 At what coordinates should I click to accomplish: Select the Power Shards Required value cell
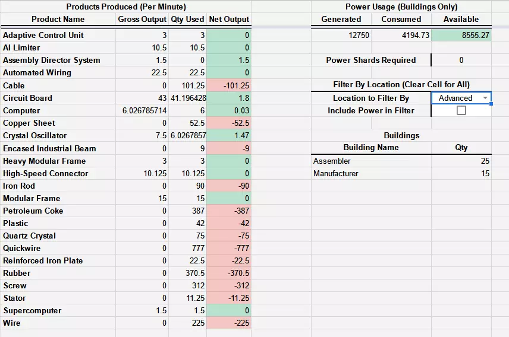[461, 60]
